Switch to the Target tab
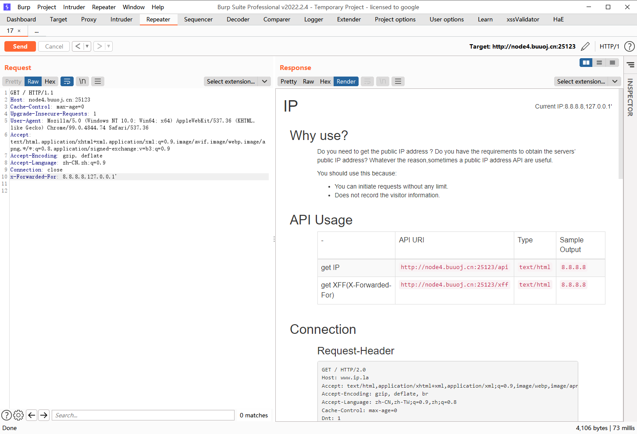 [58, 19]
